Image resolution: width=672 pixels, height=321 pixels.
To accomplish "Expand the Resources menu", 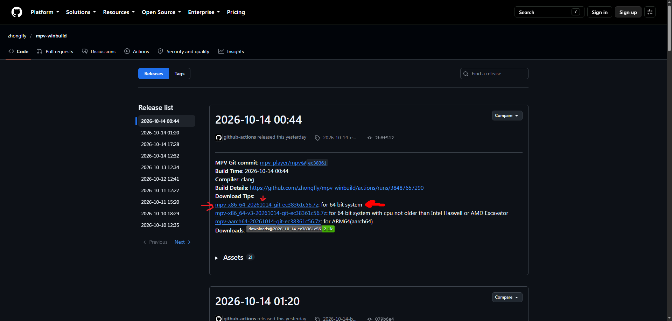I will (x=119, y=12).
